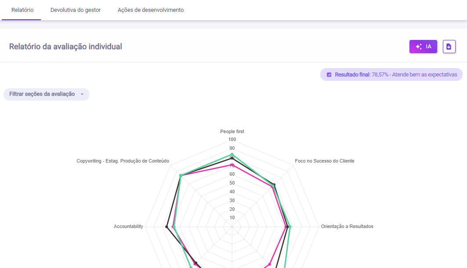Click the Accountability axis label
This screenshot has width=467, height=268.
(128, 226)
